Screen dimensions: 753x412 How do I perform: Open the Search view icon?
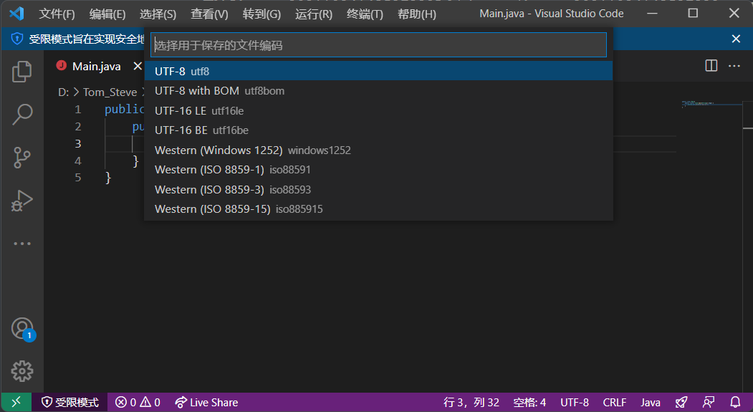point(22,114)
